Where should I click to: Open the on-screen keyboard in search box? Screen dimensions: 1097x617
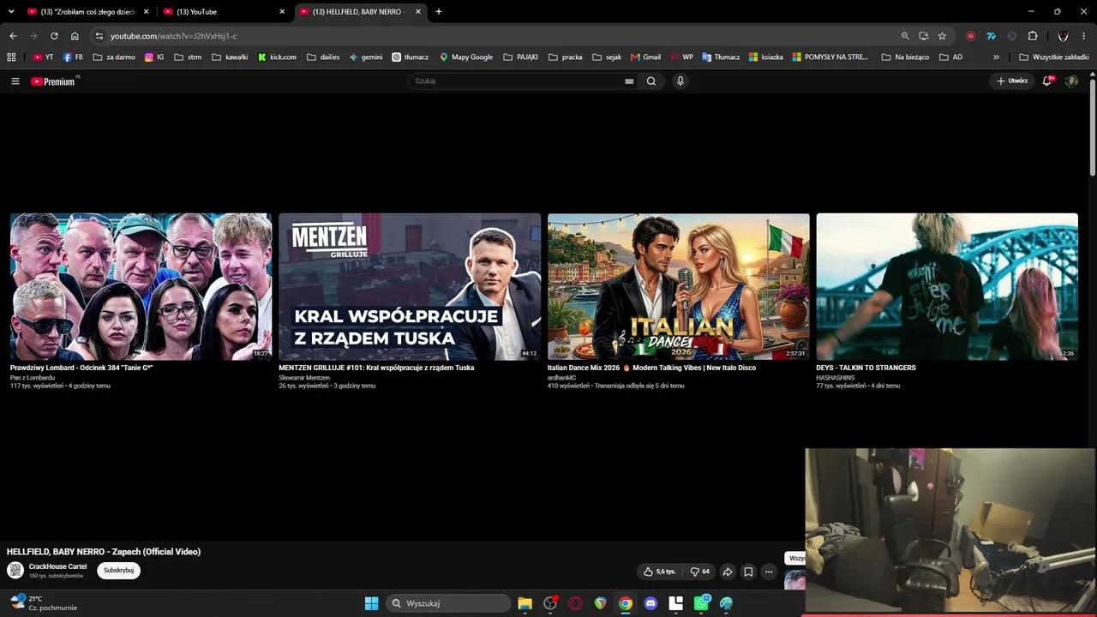(x=629, y=81)
